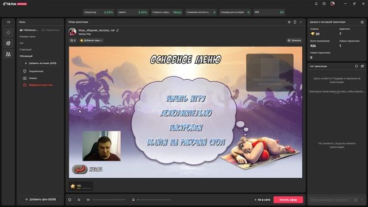Image resolution: width=368 pixels, height=207 pixels.
Task: Click the Уведомления source bell icon
Action: [x=25, y=71]
